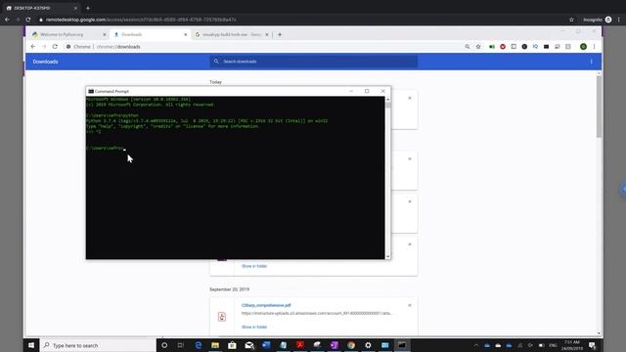Open the inner Chrome three-dot menu

coord(594,47)
